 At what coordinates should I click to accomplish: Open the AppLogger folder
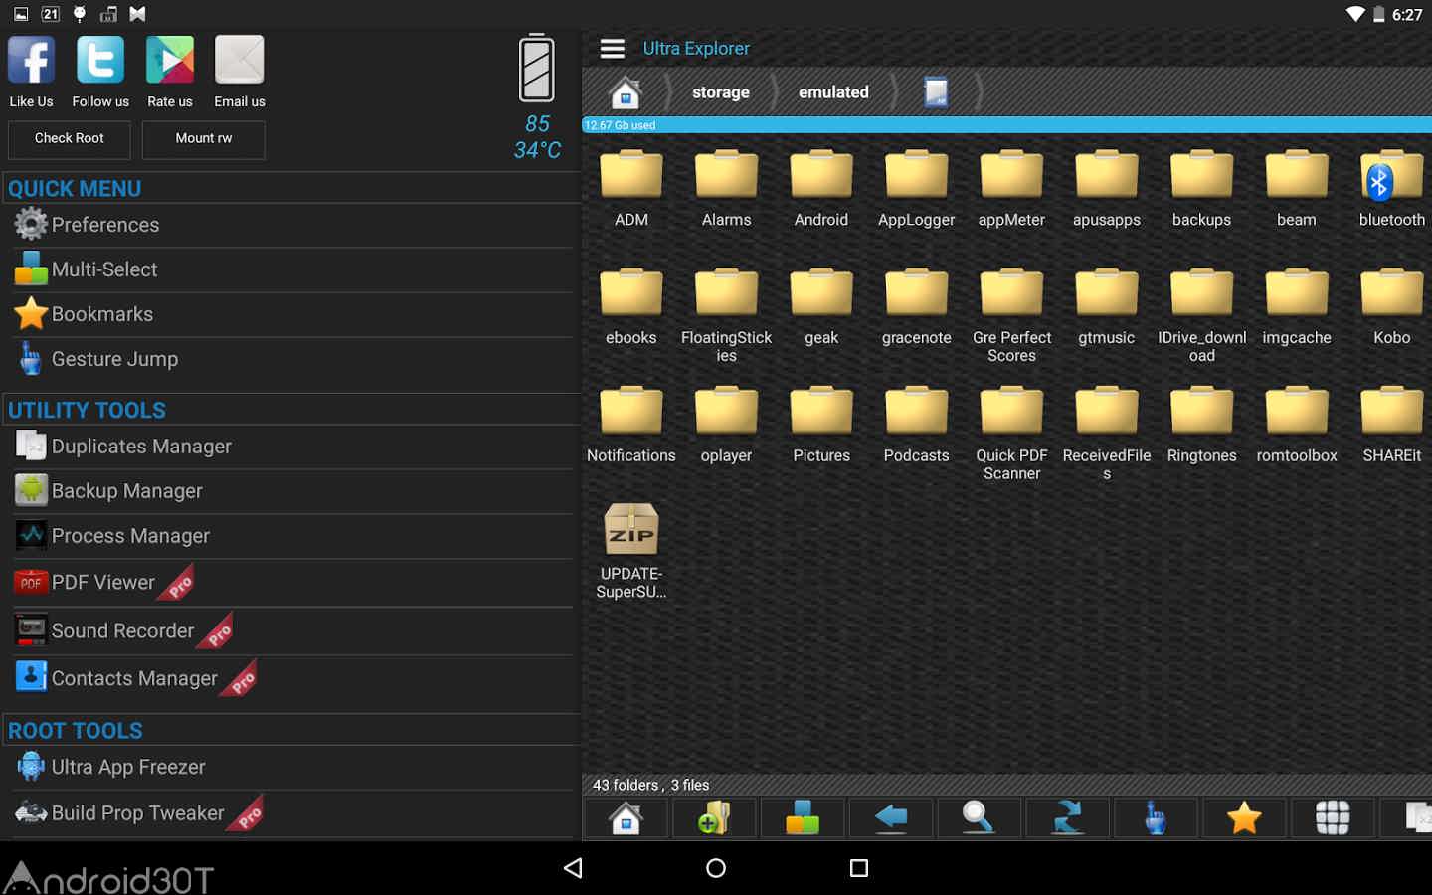[x=917, y=189]
